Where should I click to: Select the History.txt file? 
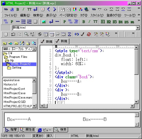click(x=10, y=84)
